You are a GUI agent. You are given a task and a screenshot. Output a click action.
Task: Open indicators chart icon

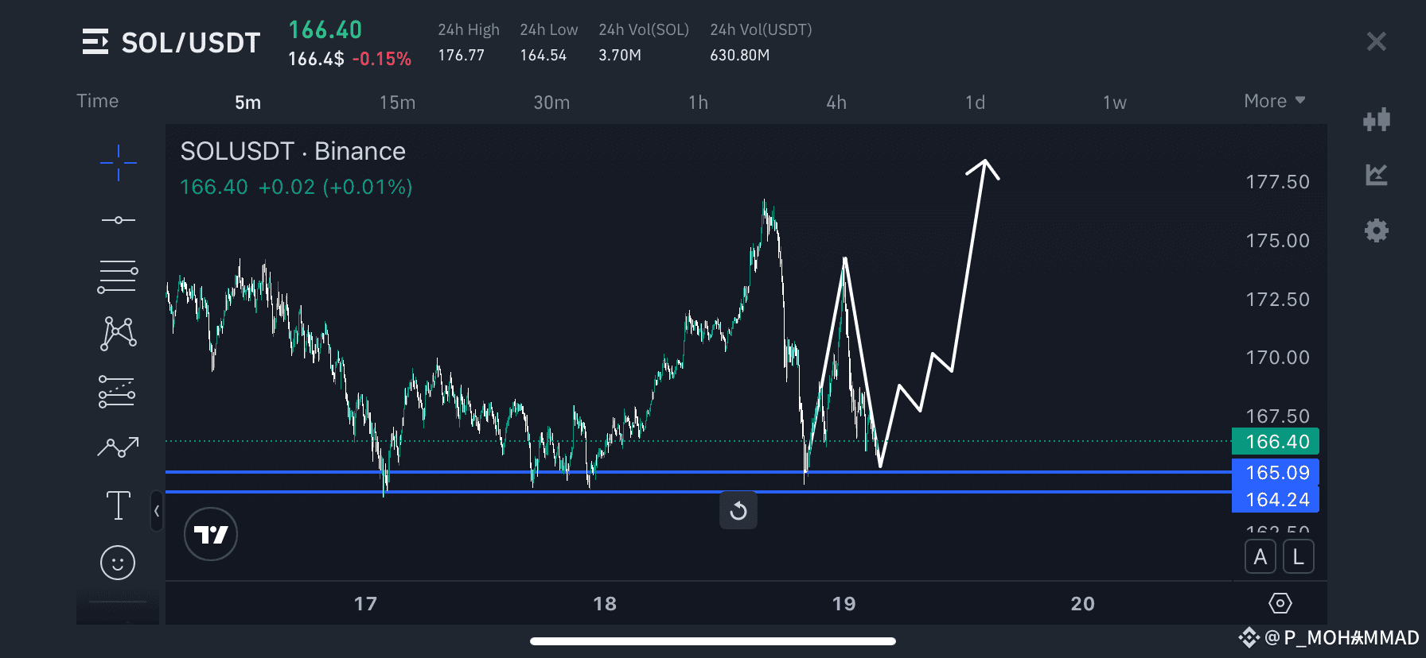pyautogui.click(x=1376, y=175)
